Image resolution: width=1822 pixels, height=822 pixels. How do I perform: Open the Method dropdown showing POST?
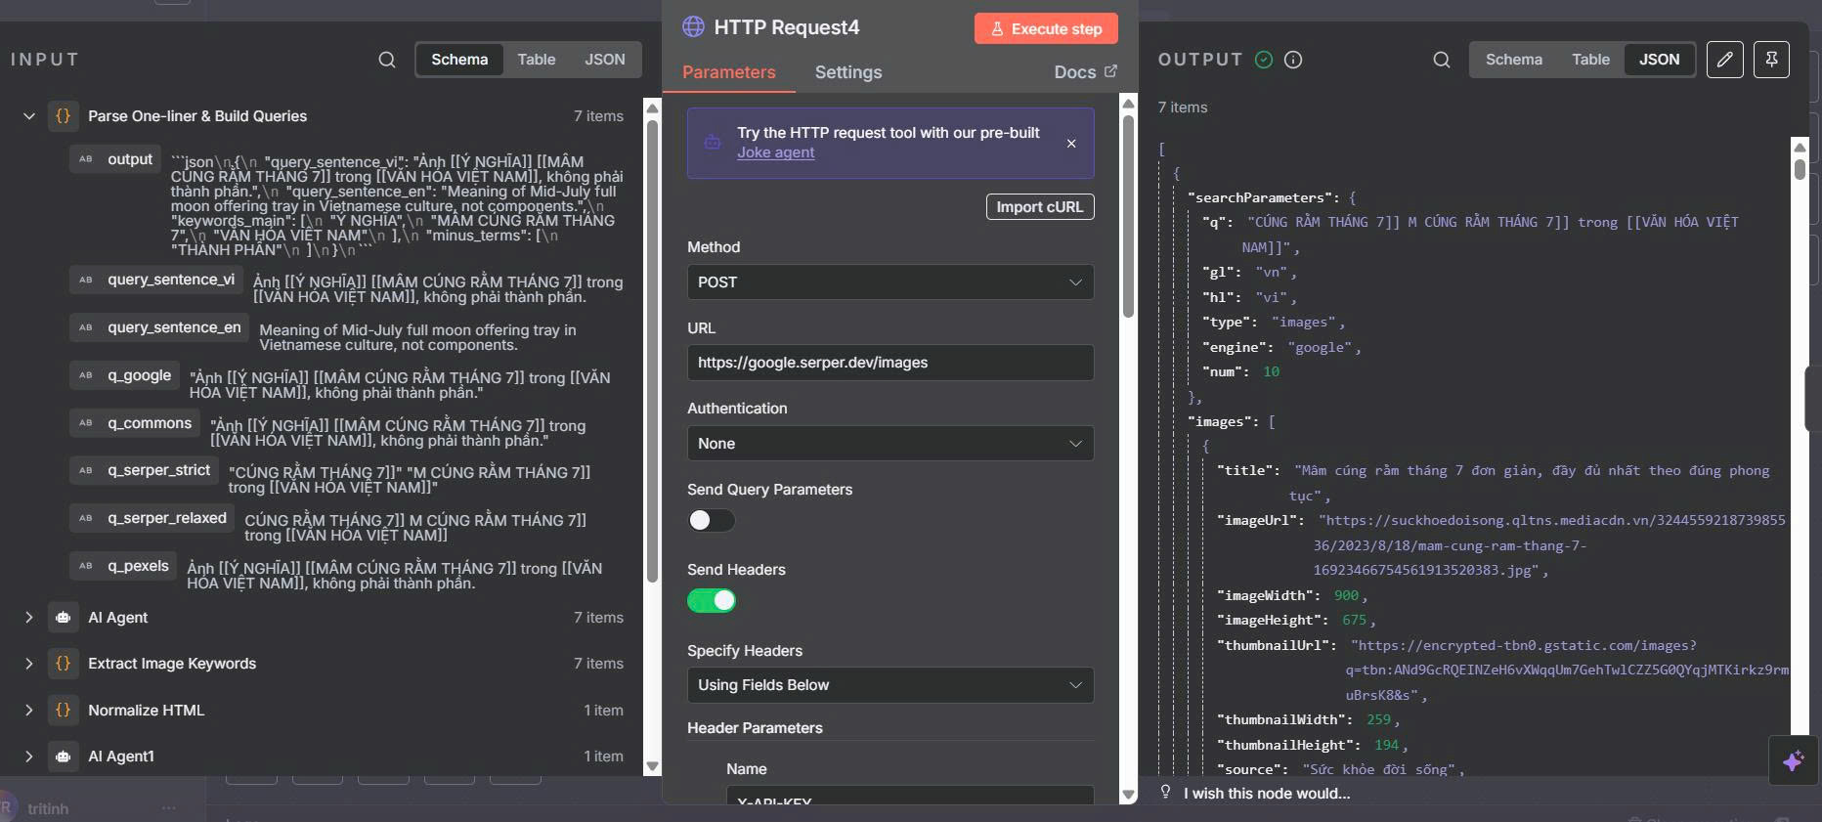point(889,282)
